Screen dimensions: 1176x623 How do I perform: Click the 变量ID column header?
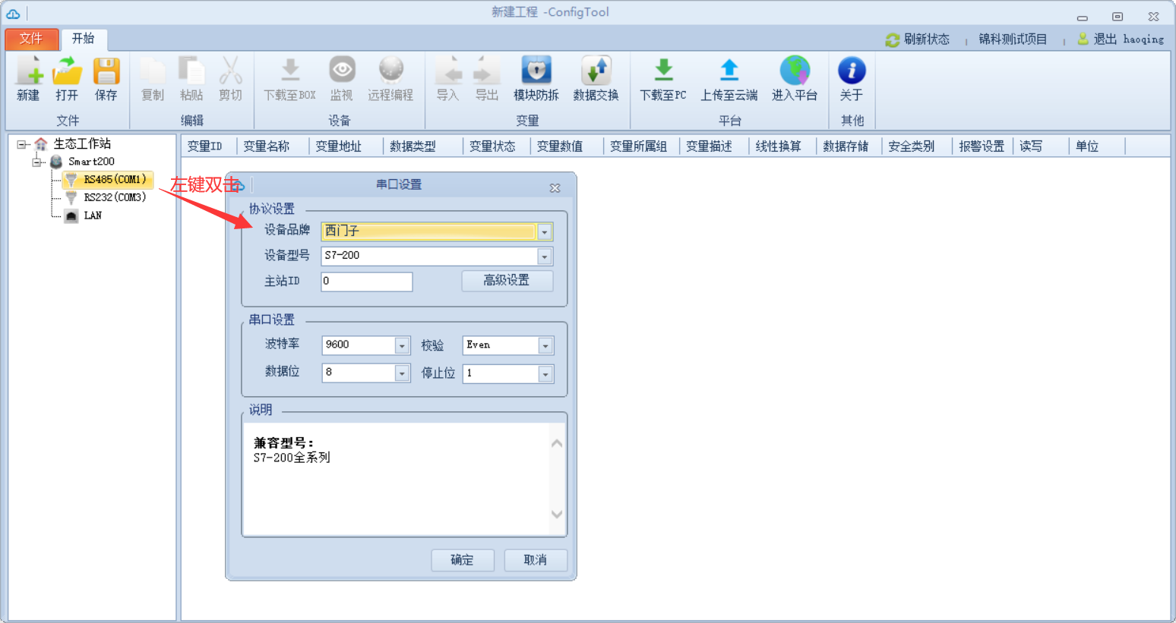coord(205,146)
